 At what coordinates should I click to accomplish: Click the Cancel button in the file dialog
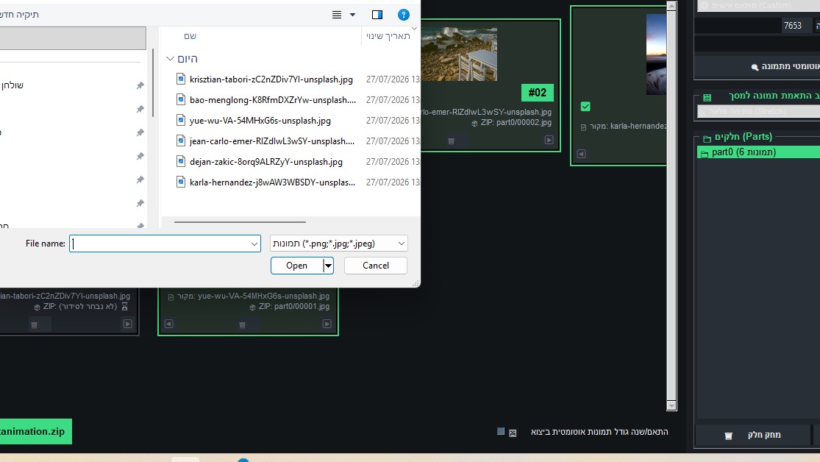click(x=376, y=266)
